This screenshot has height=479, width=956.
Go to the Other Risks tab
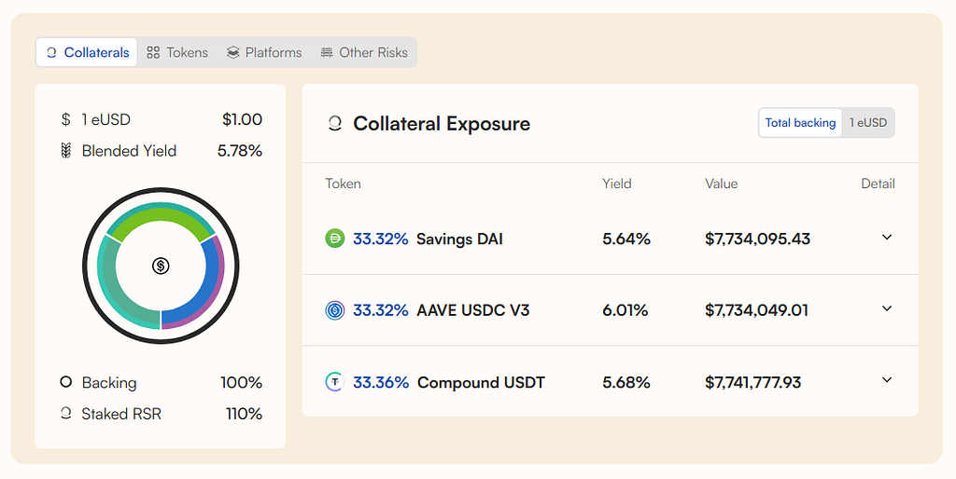click(x=364, y=52)
